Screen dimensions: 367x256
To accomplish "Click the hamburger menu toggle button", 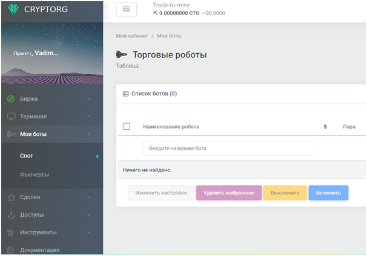I will pyautogui.click(x=126, y=9).
